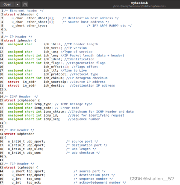The width and height of the screenshot is (180, 185).
Task: Click the icmp_id field
Action: click(51, 115)
